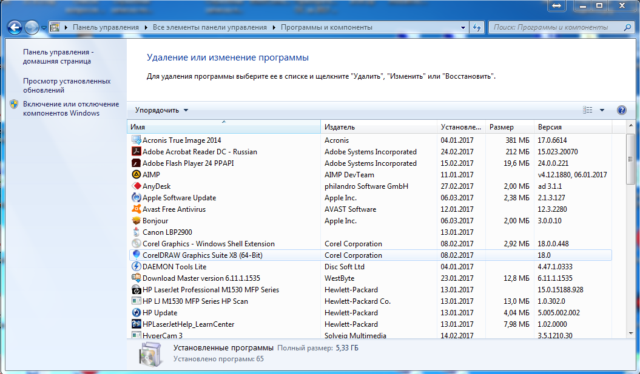Open Панель управления - домашняя страница link

58,57
